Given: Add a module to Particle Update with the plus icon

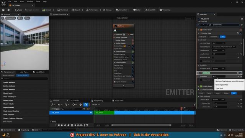Looking at the screenshot, I should tap(132, 62).
